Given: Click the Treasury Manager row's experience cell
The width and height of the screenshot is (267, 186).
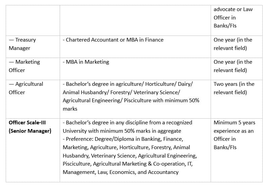Looking at the screenshot, I should (233, 44).
